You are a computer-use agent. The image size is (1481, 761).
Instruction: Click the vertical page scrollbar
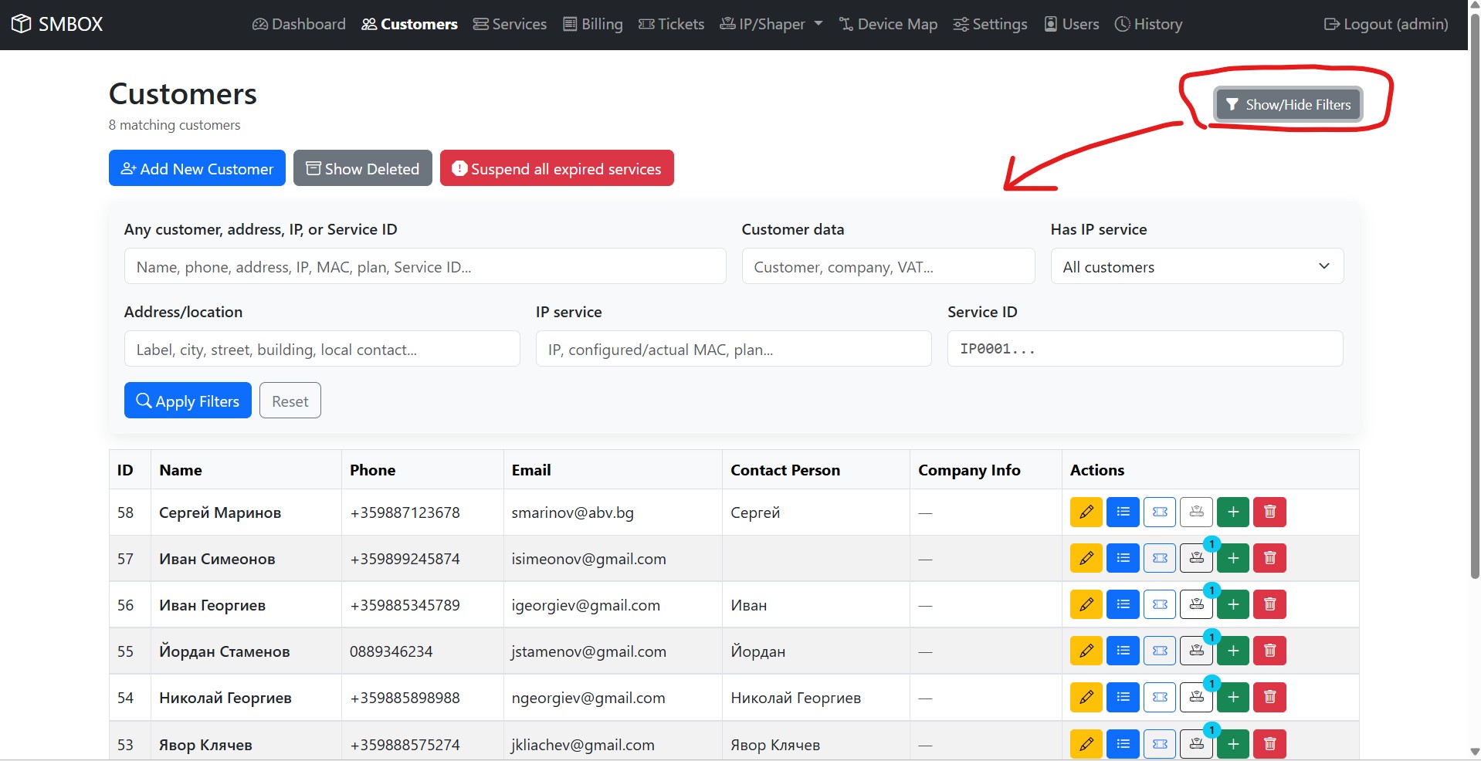(1475, 297)
